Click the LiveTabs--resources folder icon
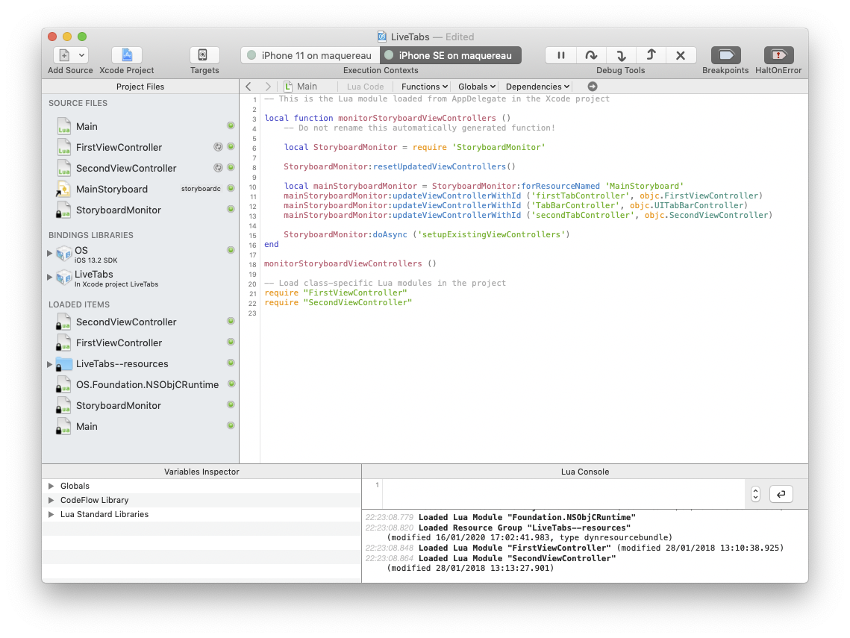Screen dimensions: 850x638 click(x=64, y=364)
